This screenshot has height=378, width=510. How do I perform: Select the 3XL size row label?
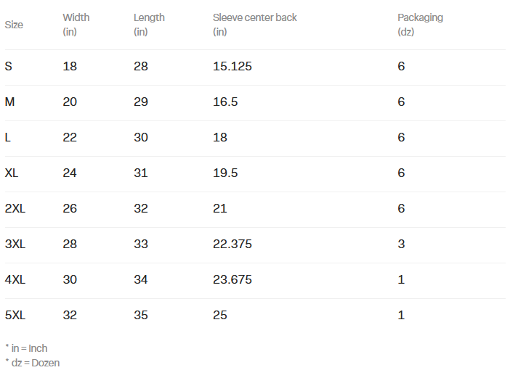(15, 245)
